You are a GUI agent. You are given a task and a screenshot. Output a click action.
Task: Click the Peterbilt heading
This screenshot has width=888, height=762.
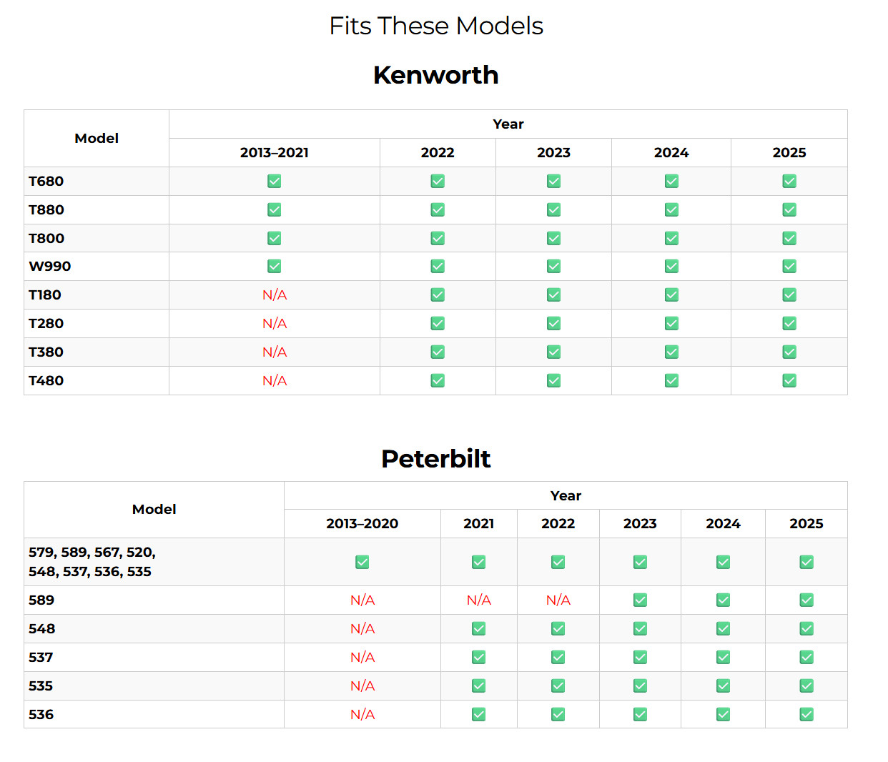point(435,458)
